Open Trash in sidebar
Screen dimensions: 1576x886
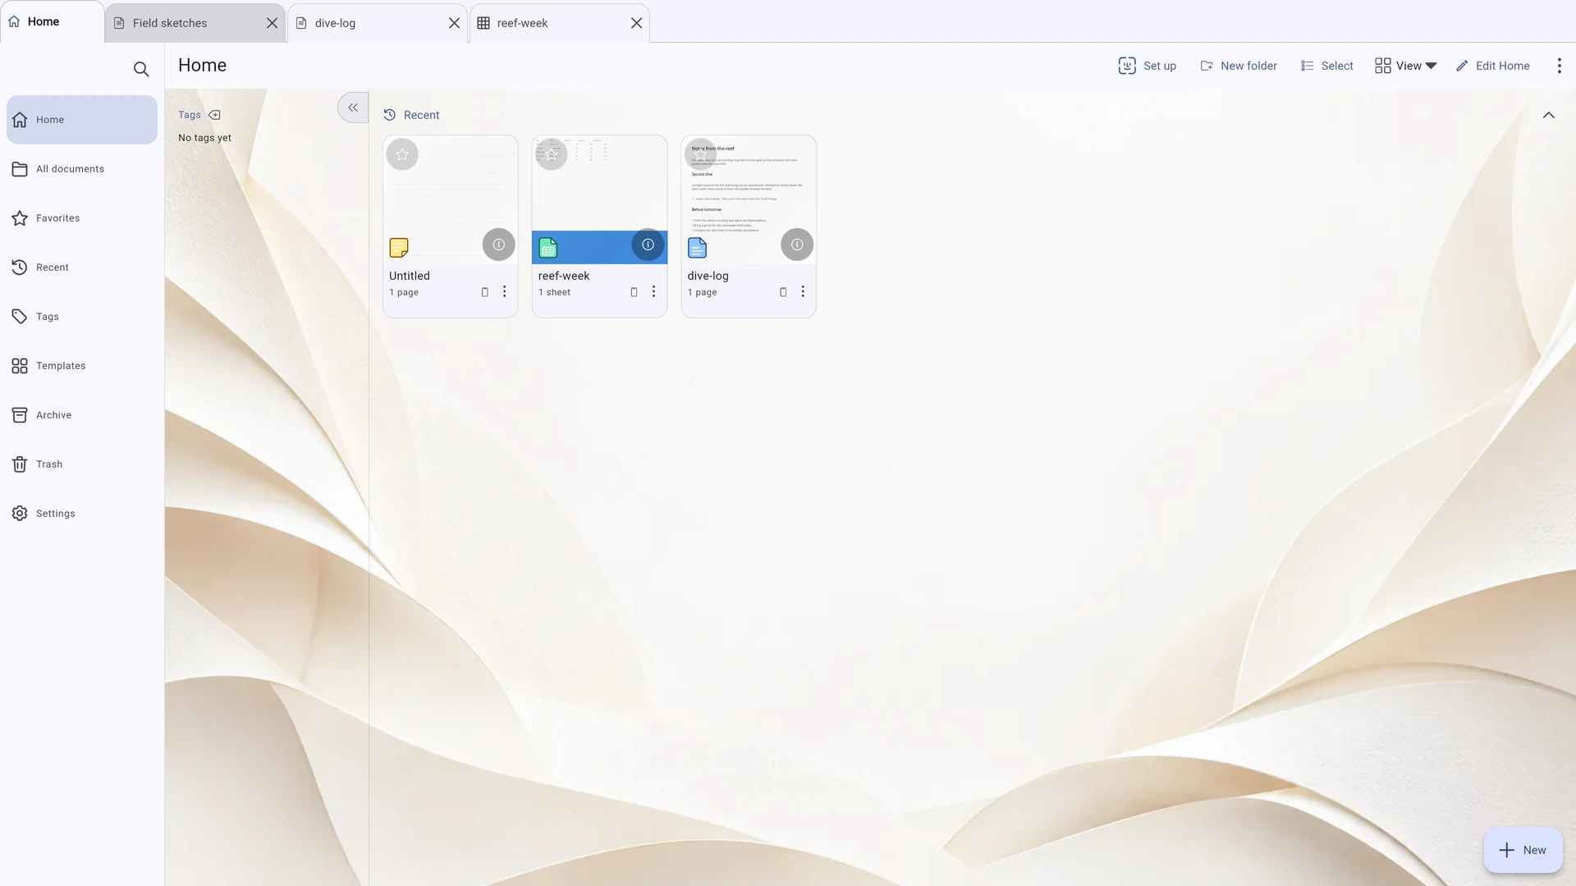click(82, 464)
